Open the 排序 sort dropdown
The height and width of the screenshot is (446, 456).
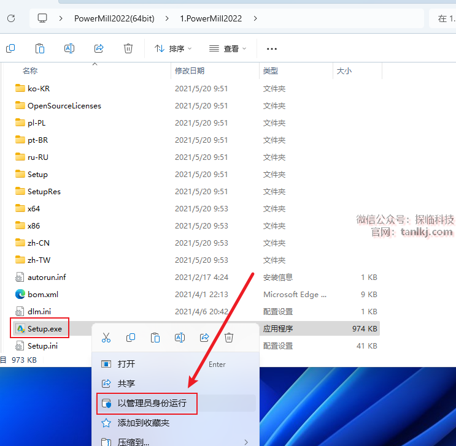pyautogui.click(x=172, y=48)
